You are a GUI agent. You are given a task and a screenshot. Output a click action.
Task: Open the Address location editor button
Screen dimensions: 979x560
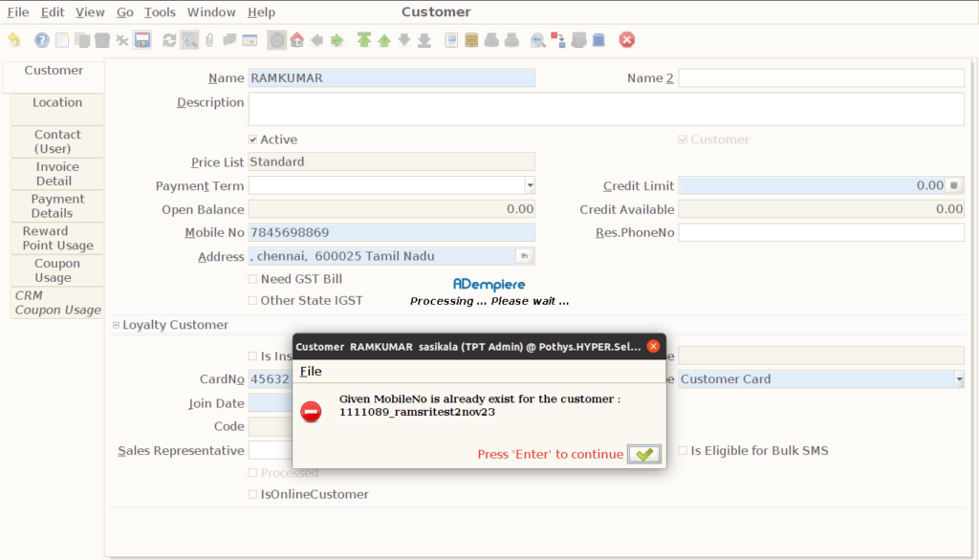point(525,256)
